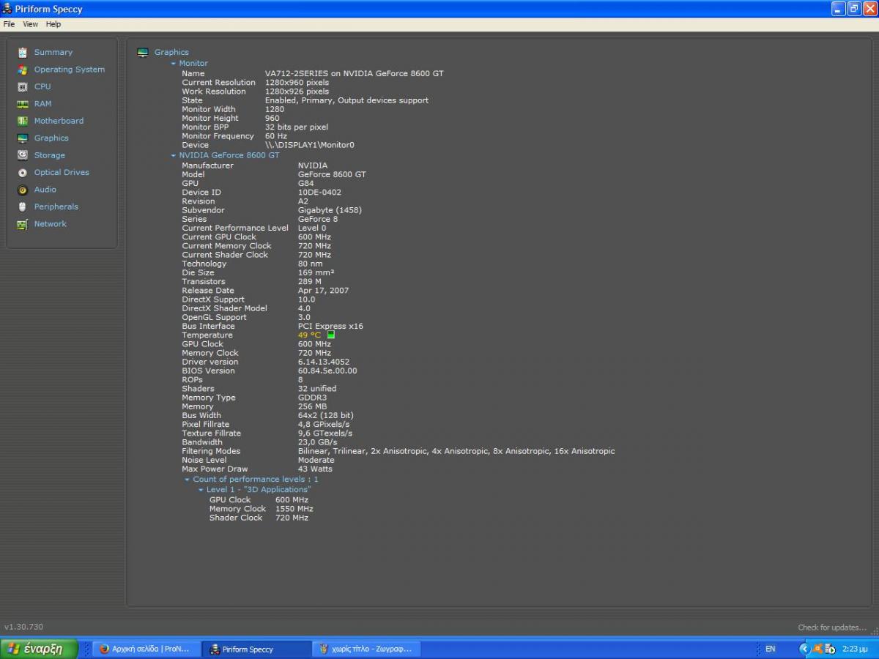Open the Storage section
Screen dimensions: 879x659
pos(50,155)
